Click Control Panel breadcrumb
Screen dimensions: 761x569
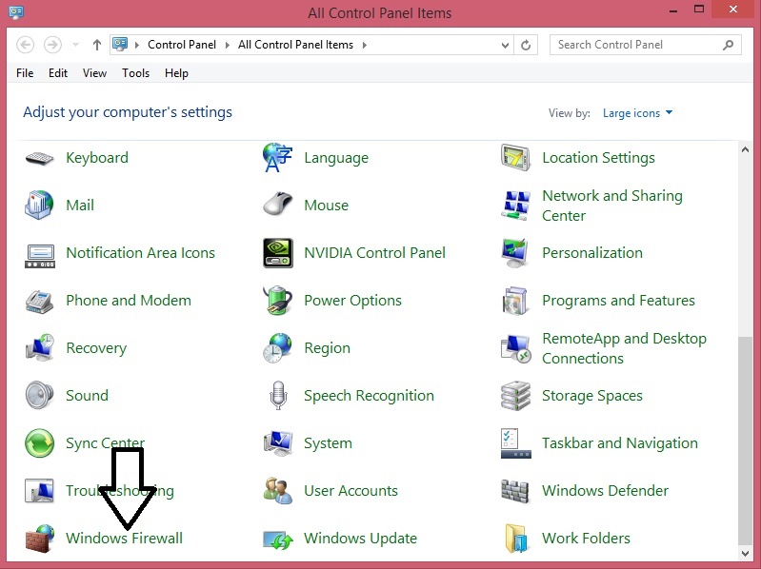pos(182,45)
